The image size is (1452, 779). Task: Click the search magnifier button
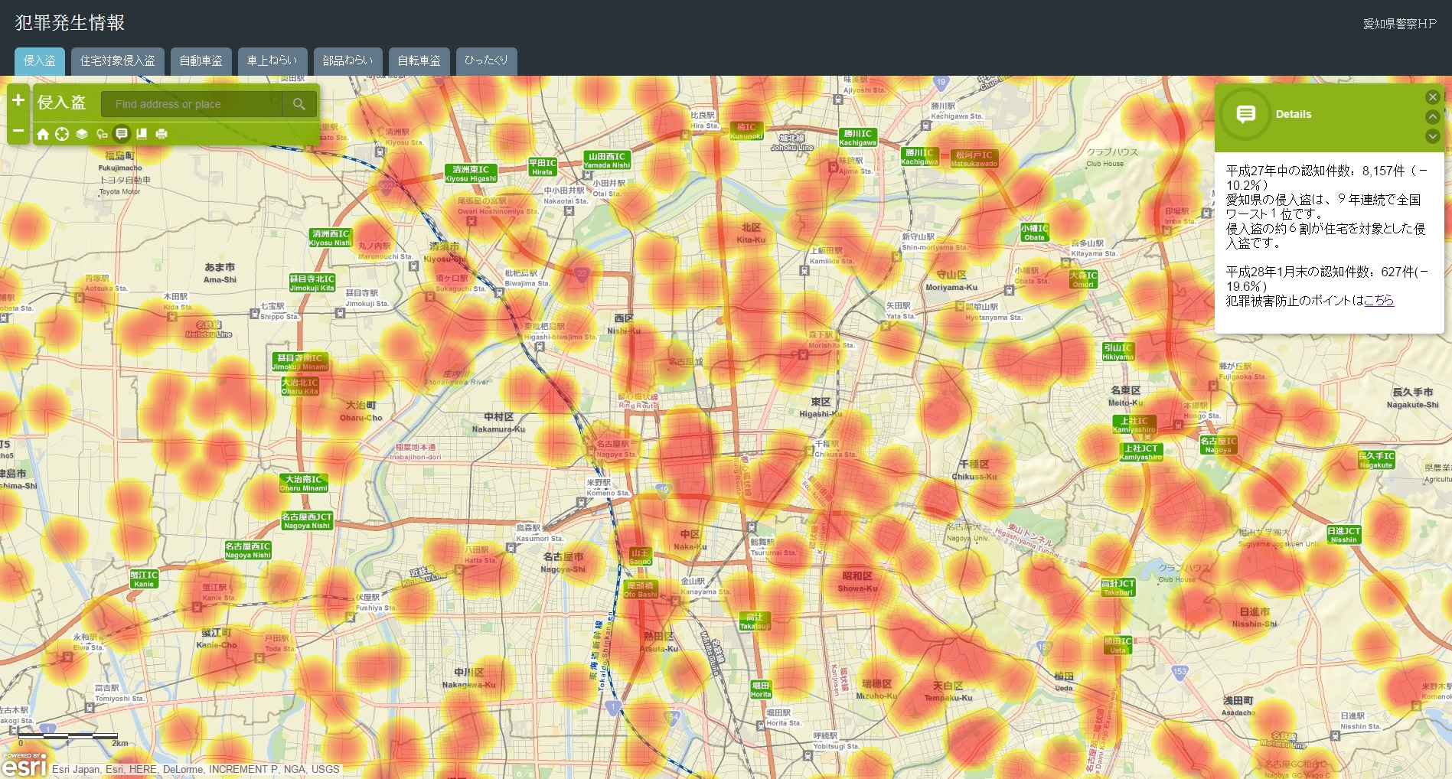point(299,104)
